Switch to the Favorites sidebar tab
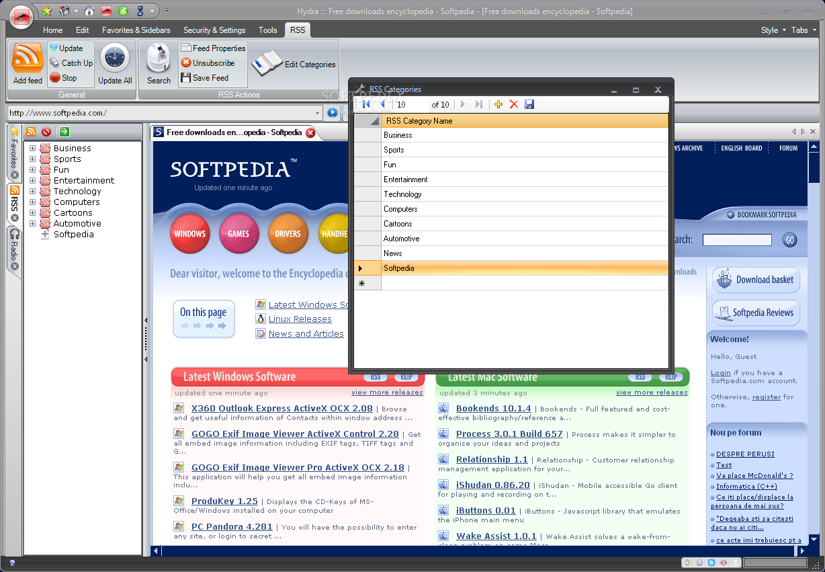This screenshot has width=825, height=572. [14, 153]
